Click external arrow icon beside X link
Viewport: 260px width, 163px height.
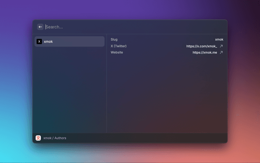tap(221, 46)
